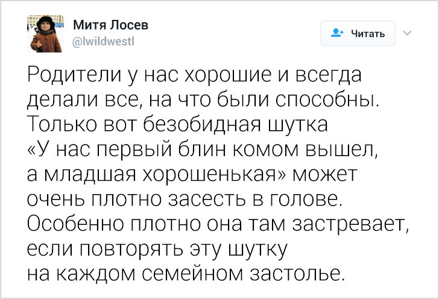439x299 pixels.
Task: Click the line очень плотно засесть в голове
Action: point(185,199)
